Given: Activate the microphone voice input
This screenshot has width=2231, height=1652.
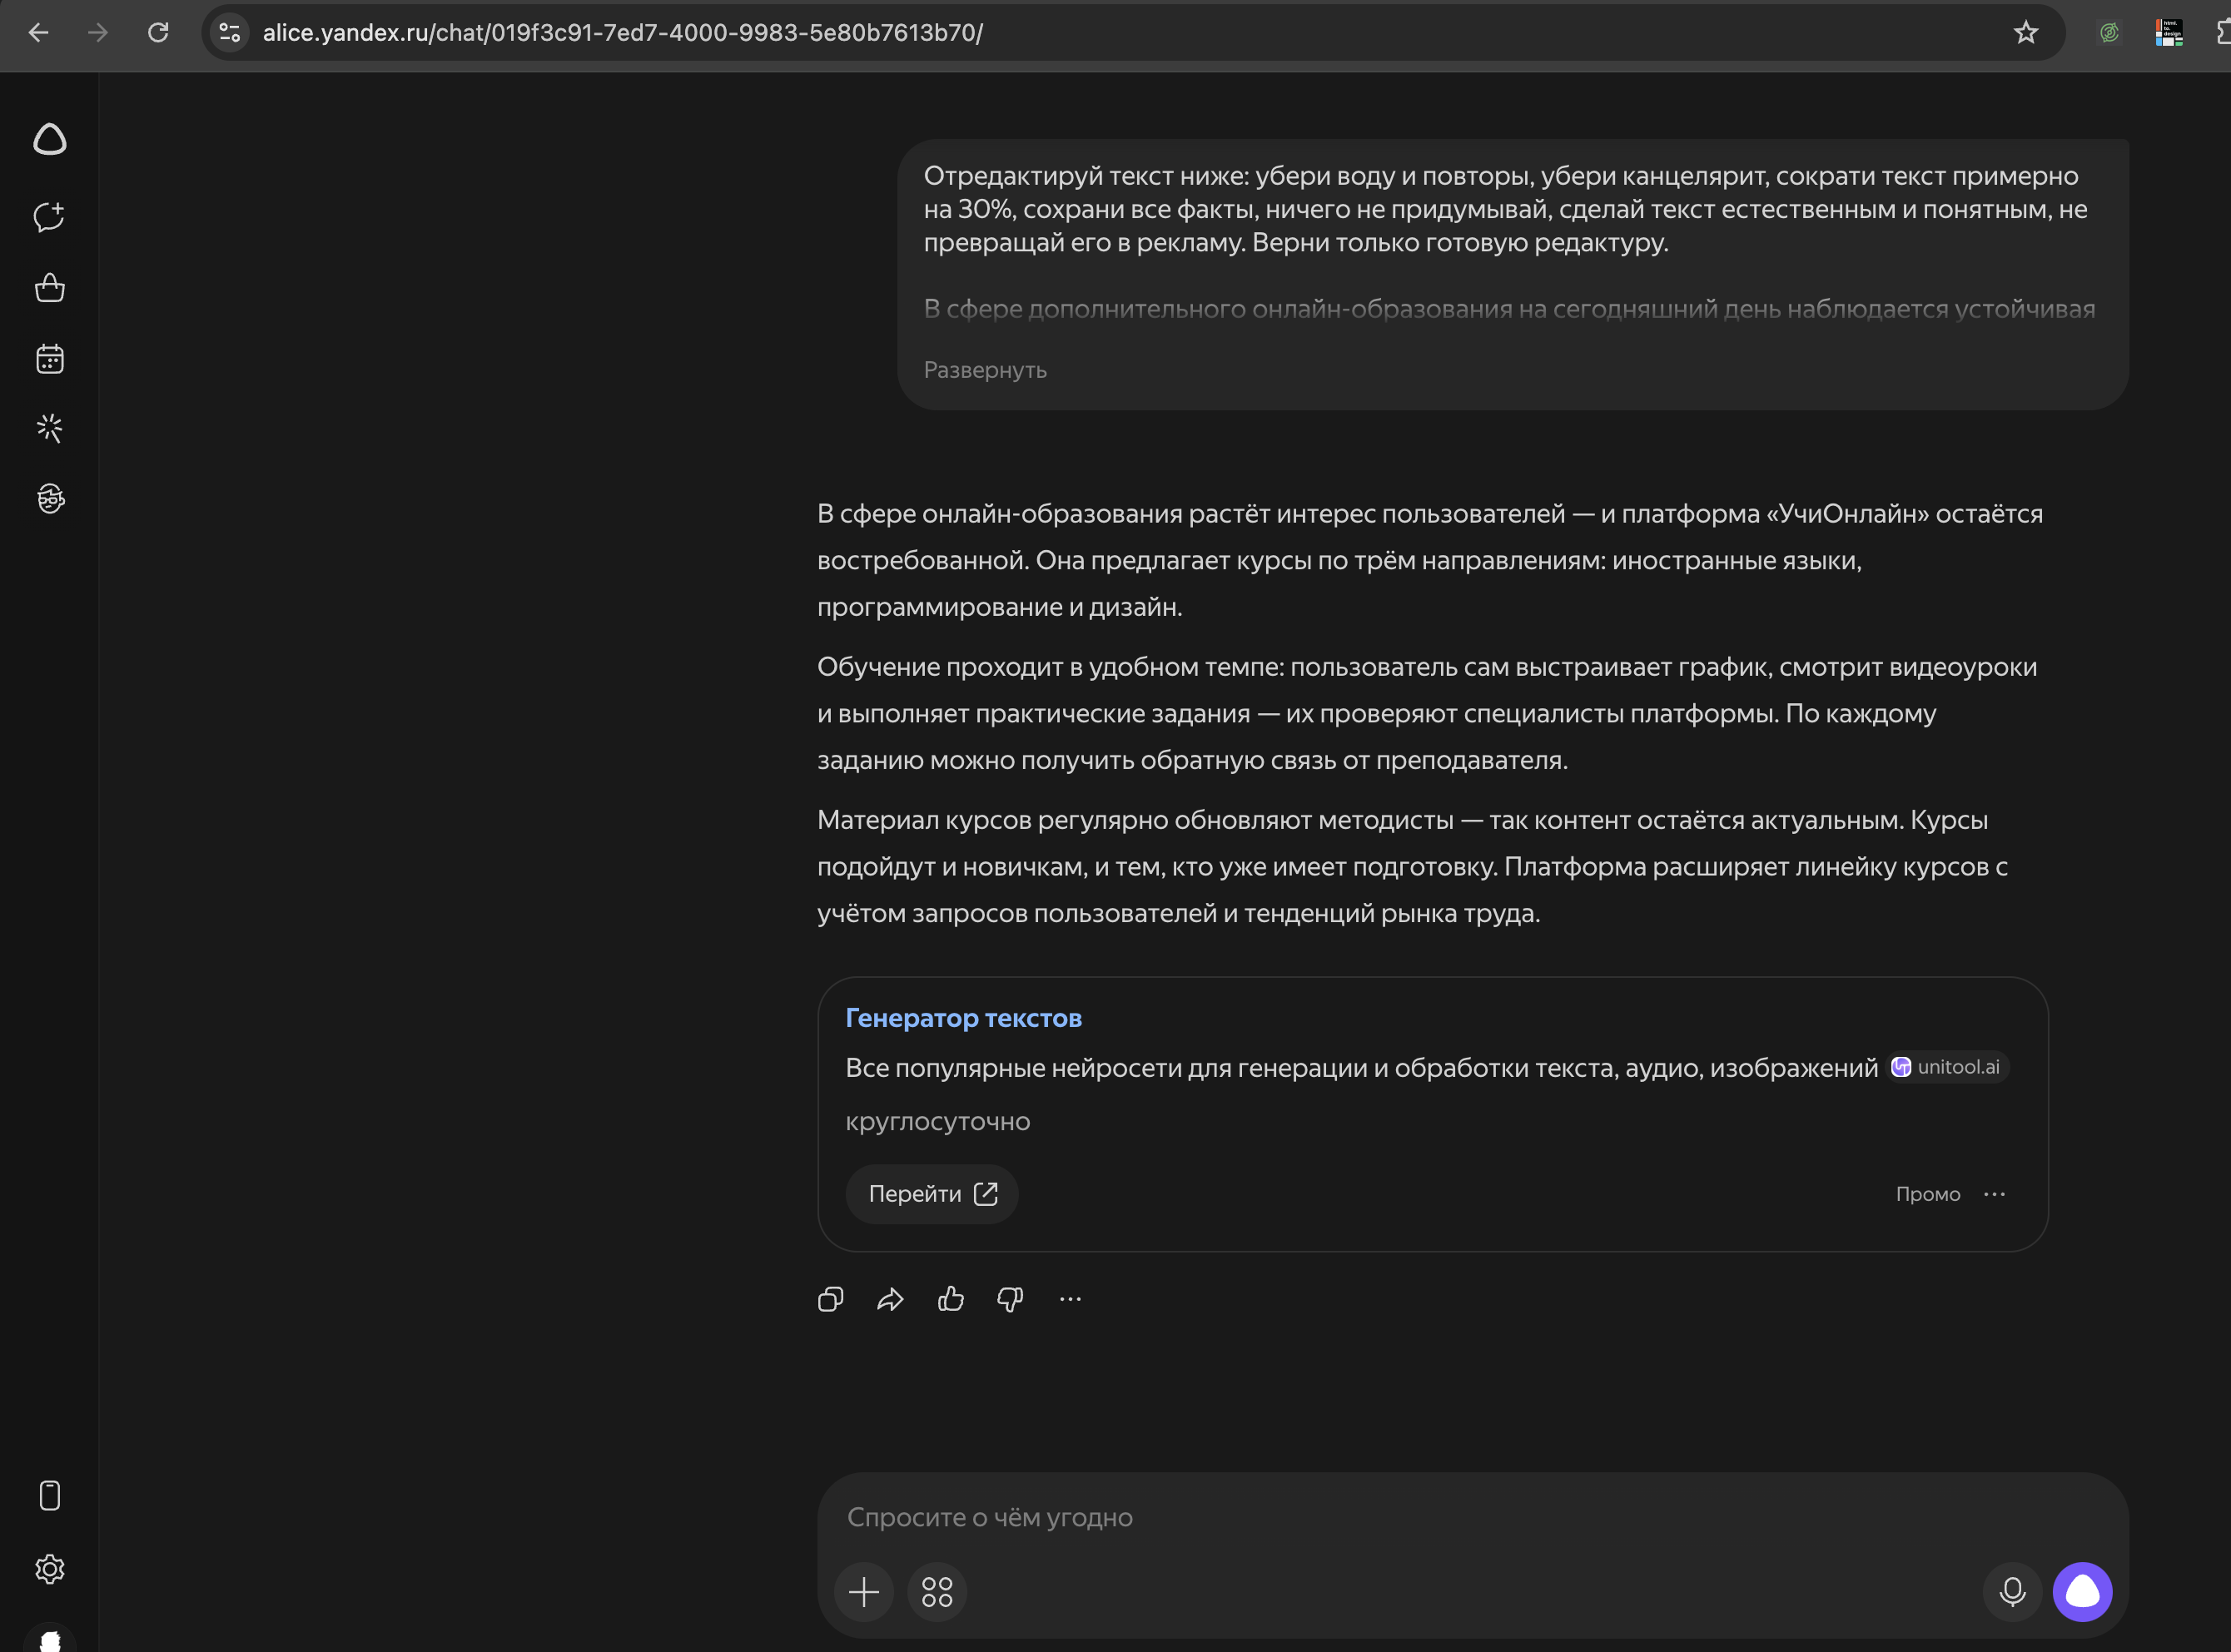Looking at the screenshot, I should [2012, 1591].
